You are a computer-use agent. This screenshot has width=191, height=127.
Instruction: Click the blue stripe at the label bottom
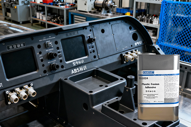coord(159,104)
